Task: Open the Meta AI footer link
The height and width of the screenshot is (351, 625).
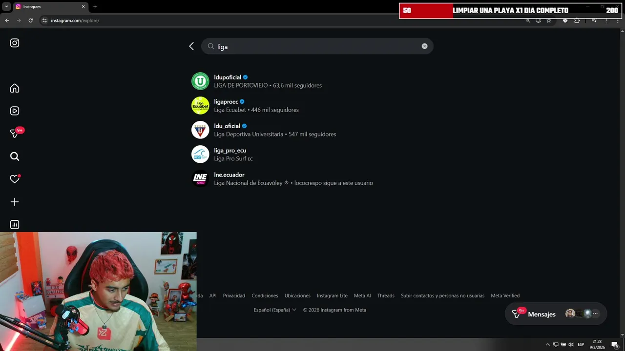Action: [362, 295]
